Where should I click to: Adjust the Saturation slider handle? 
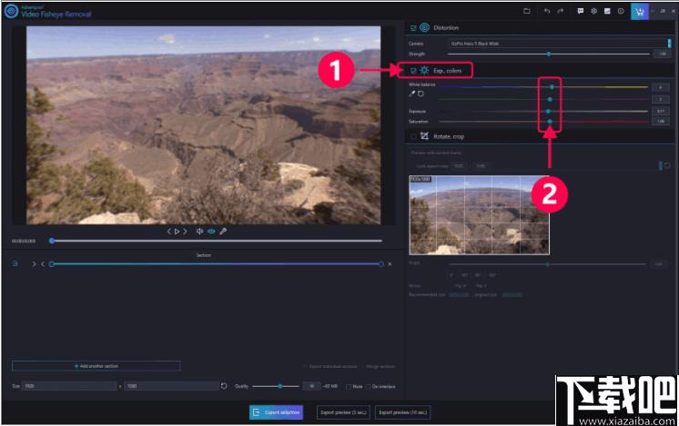tap(550, 122)
